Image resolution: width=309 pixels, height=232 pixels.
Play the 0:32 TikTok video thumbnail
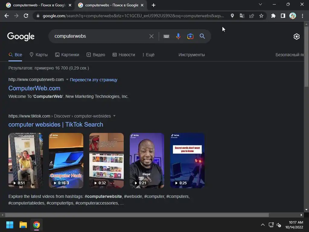(107, 160)
